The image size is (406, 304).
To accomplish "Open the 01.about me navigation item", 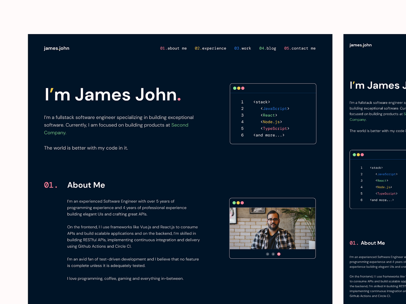I will point(173,48).
